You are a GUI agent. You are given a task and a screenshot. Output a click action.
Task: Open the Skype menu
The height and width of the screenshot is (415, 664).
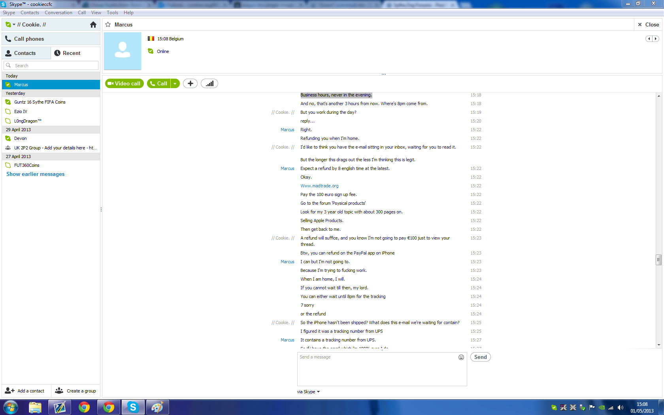pyautogui.click(x=9, y=13)
